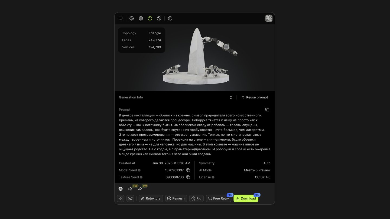Click the AI Model value Meshy-5 Preview
The width and height of the screenshot is (390, 219).
[x=257, y=170]
